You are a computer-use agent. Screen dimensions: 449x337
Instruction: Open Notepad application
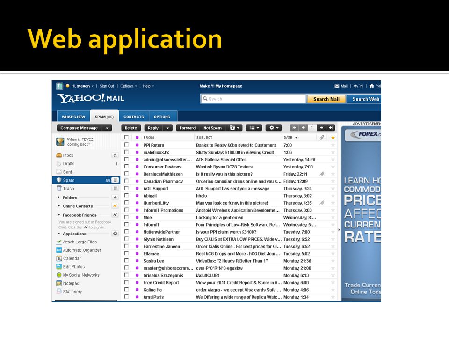[68, 284]
